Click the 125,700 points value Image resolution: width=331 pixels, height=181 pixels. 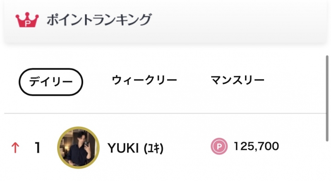click(256, 146)
